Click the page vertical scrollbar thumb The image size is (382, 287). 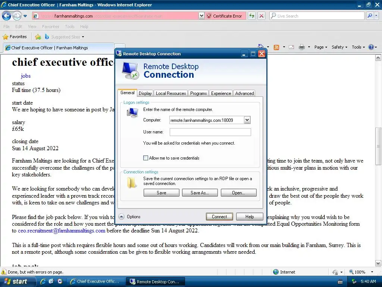378,146
